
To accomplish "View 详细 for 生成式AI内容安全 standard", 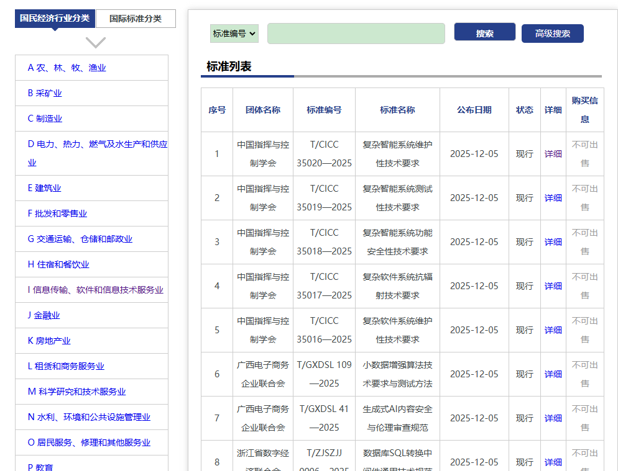I will pos(553,418).
